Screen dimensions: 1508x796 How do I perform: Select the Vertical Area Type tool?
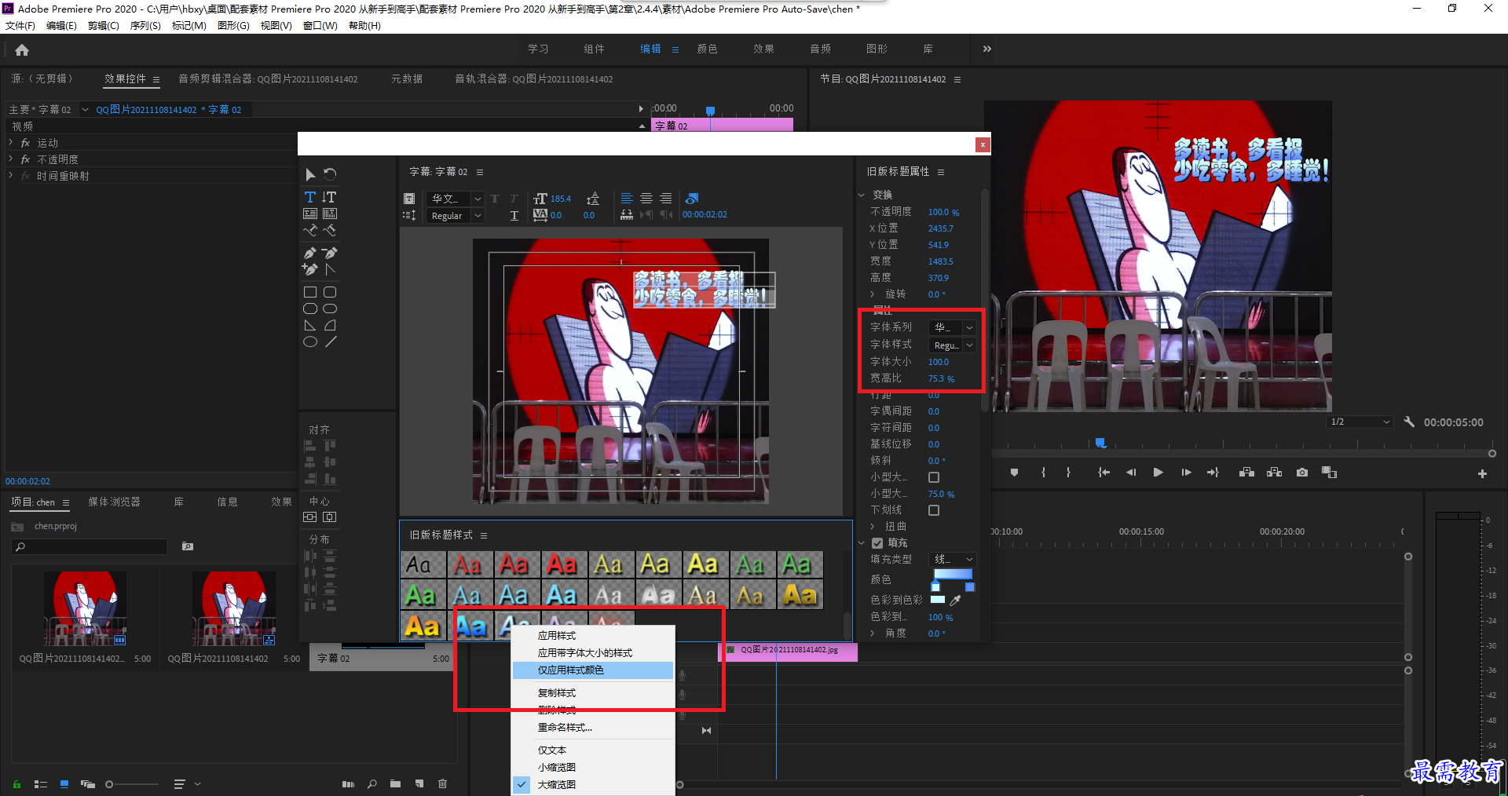(x=330, y=214)
